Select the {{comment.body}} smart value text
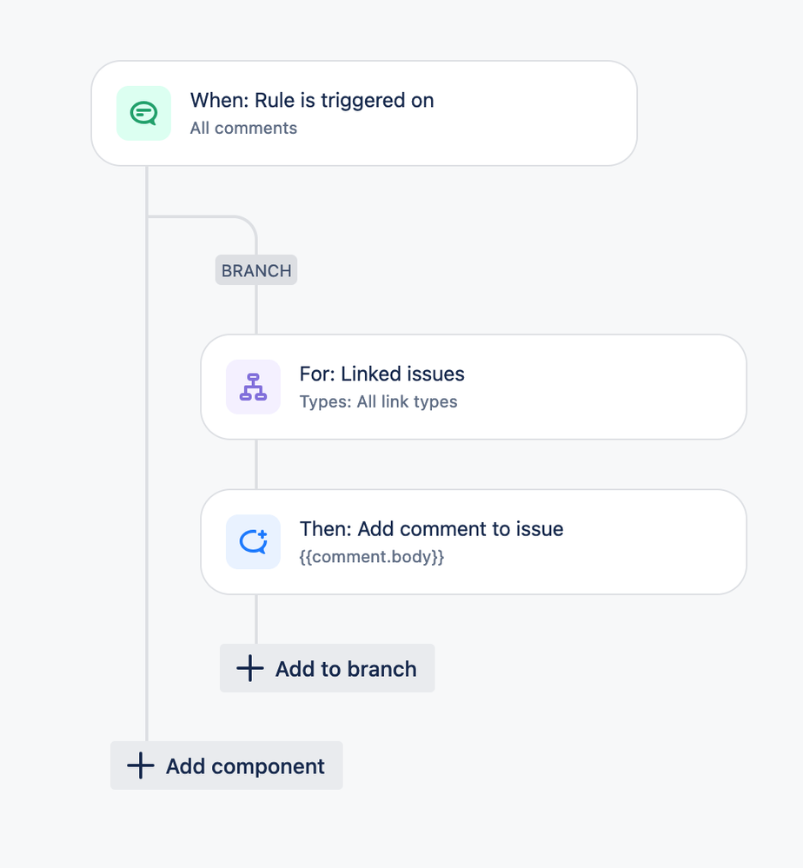Image resolution: width=803 pixels, height=868 pixels. pos(372,556)
